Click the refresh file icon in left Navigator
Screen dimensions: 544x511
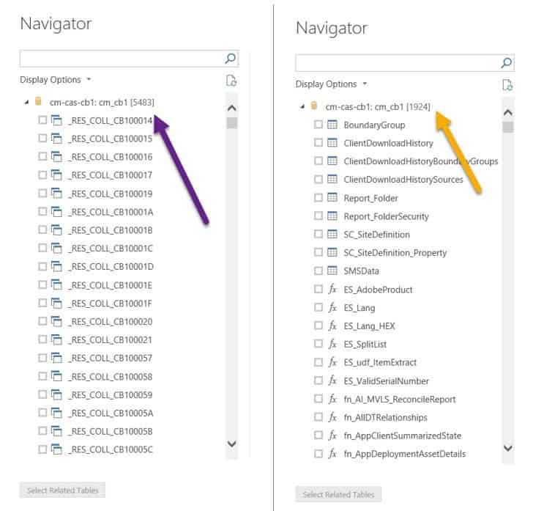pyautogui.click(x=231, y=81)
